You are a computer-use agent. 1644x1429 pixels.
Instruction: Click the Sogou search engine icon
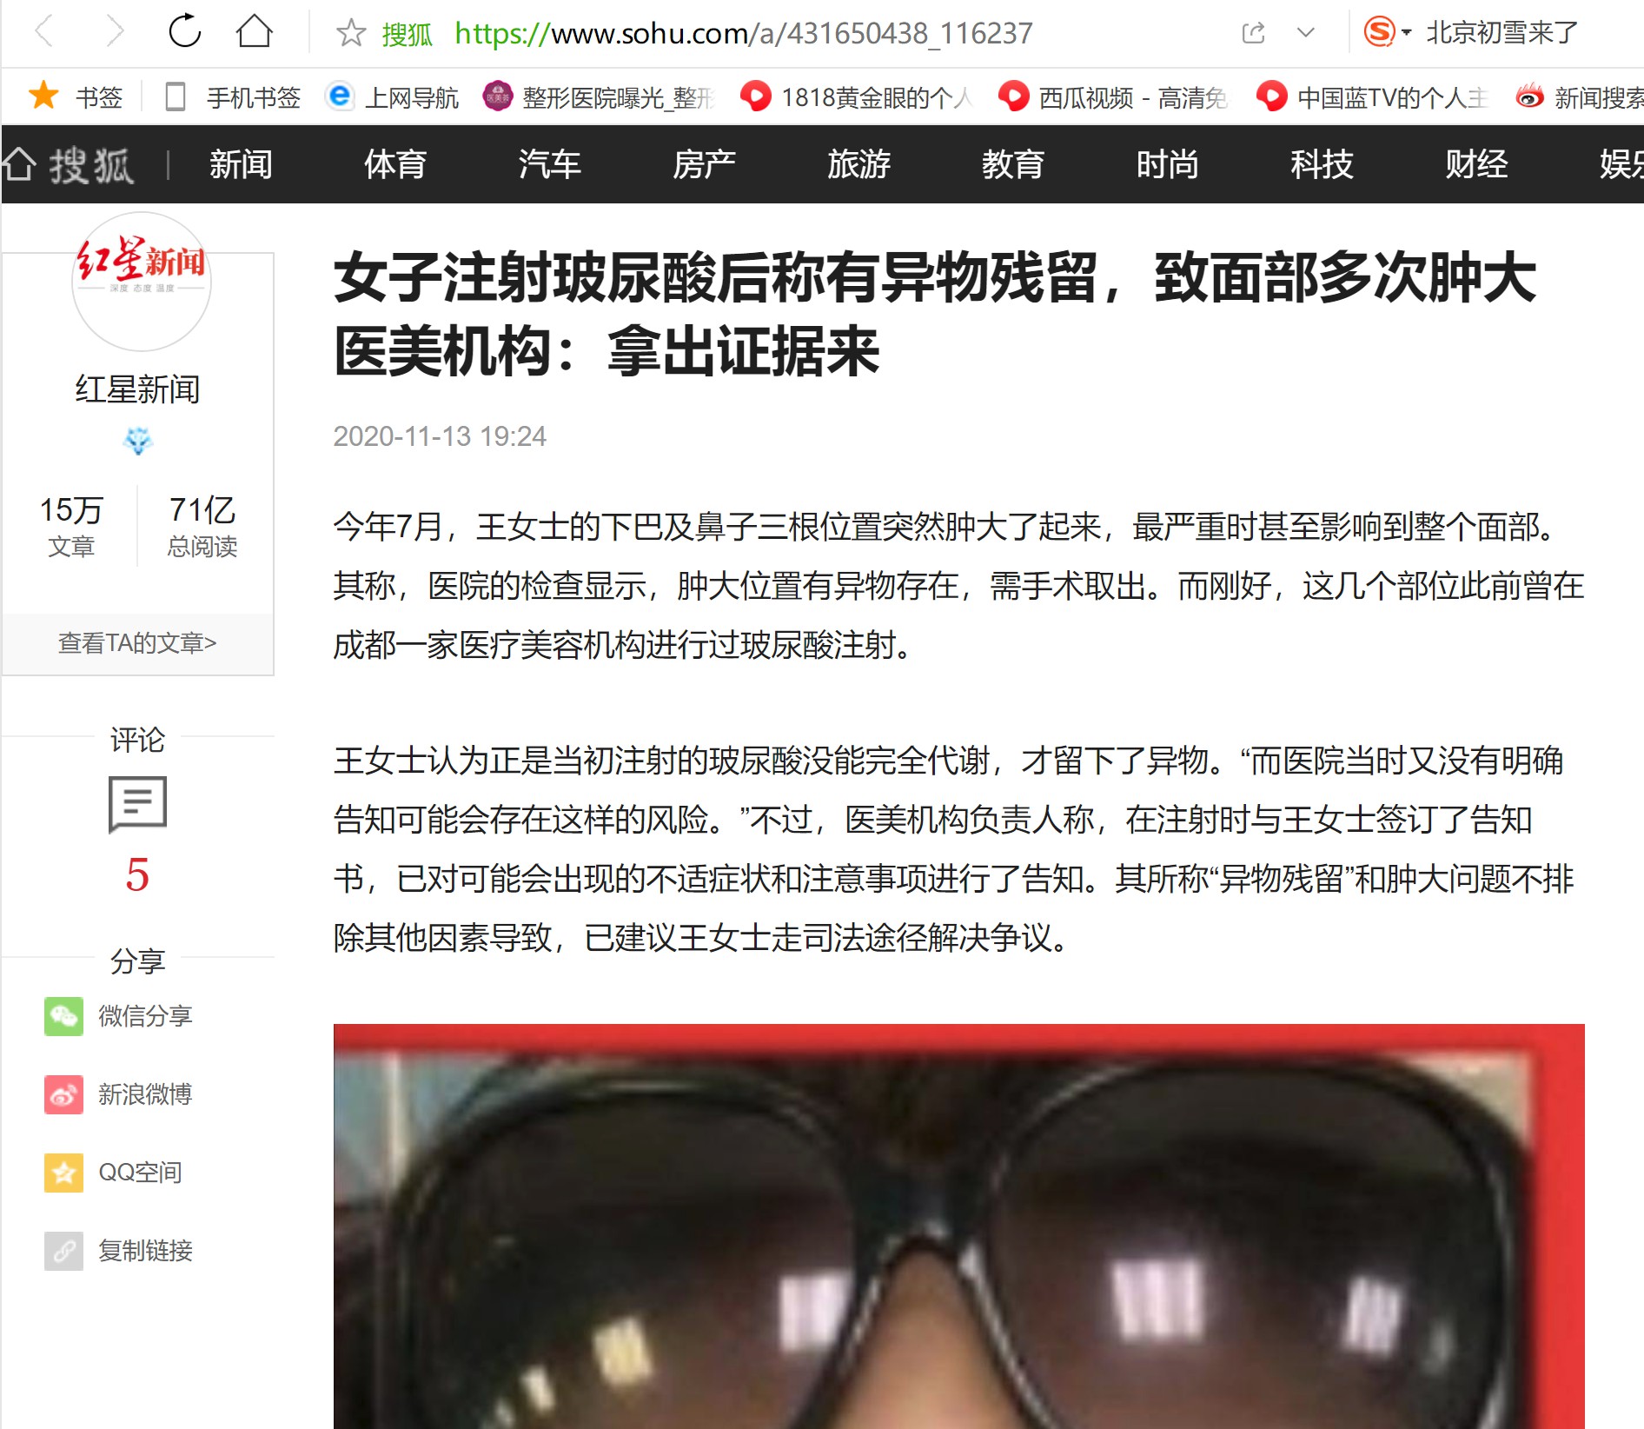point(1379,32)
